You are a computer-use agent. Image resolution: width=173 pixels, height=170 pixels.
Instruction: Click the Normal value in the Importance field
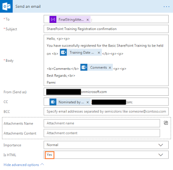[x=52, y=145]
